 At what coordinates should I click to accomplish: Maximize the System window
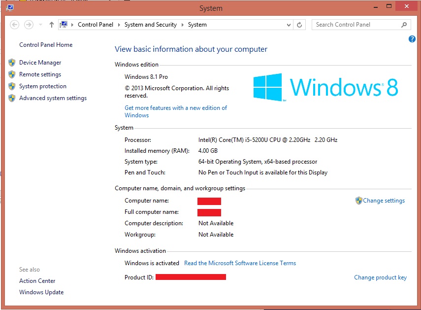[x=389, y=6]
